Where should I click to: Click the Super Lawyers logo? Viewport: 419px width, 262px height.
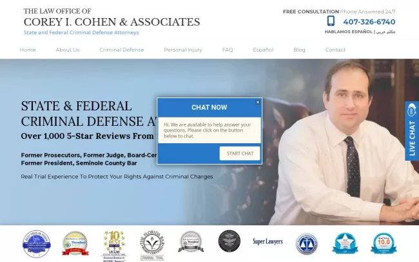click(x=268, y=241)
